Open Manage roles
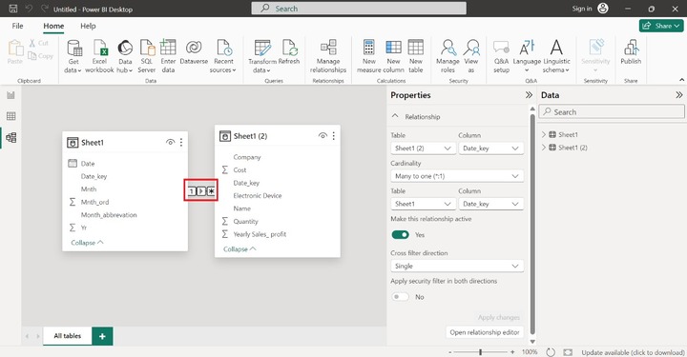The height and width of the screenshot is (357, 687). (x=448, y=57)
